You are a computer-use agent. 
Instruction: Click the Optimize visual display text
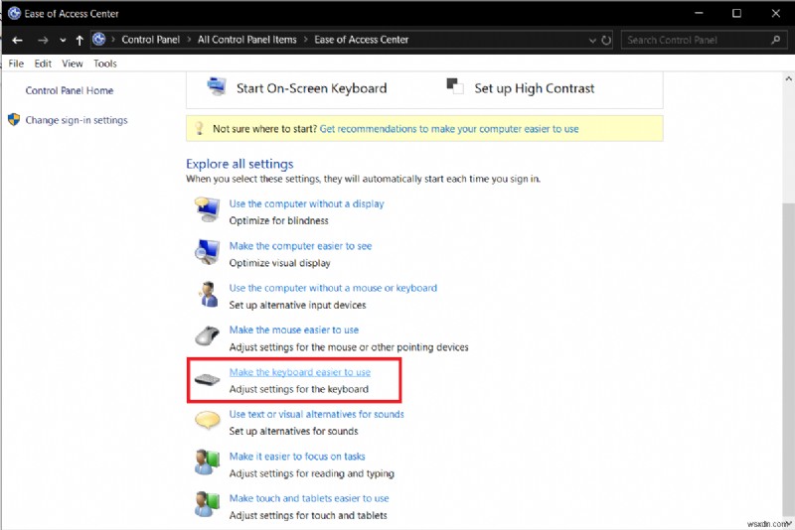(279, 263)
